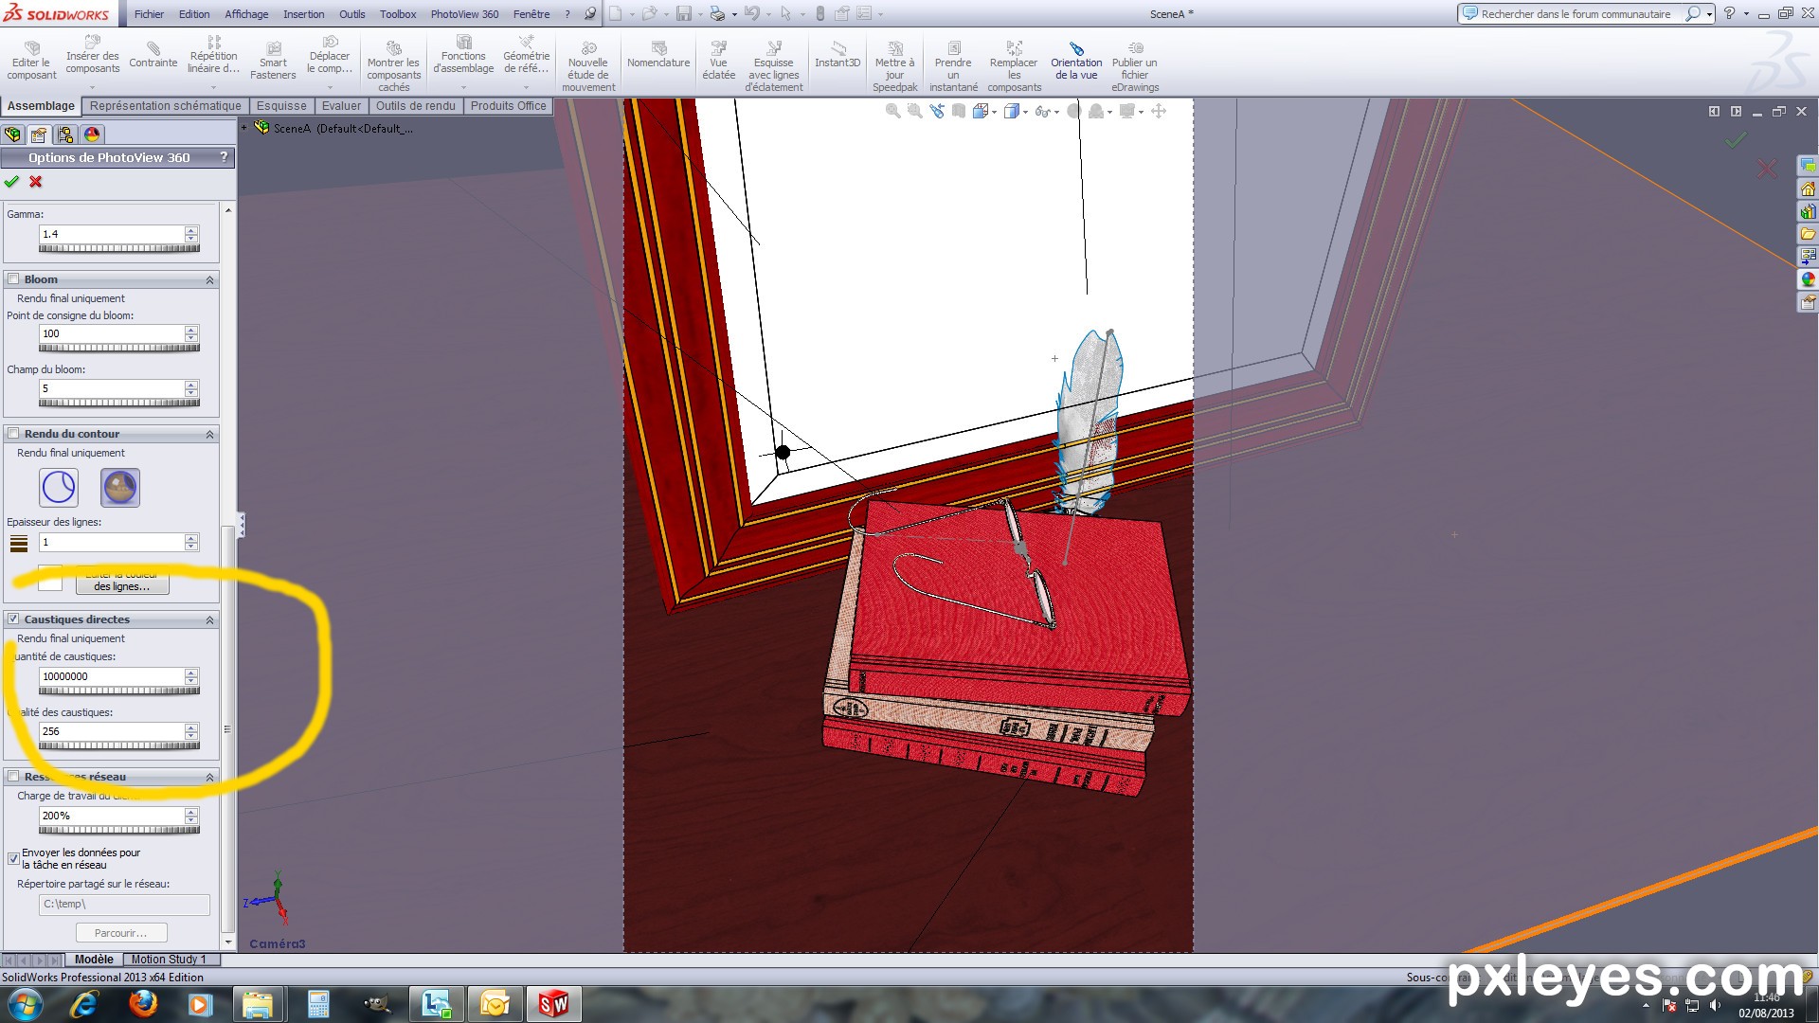Open the DisplayManager color sphere tab

coord(92,135)
